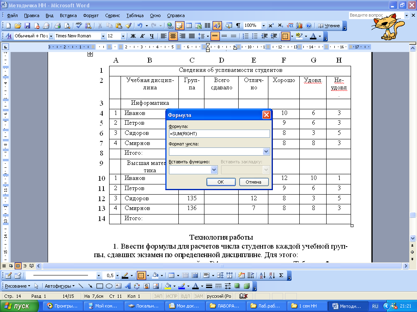Align text left button
This screenshot has width=417, height=312.
tap(163, 36)
